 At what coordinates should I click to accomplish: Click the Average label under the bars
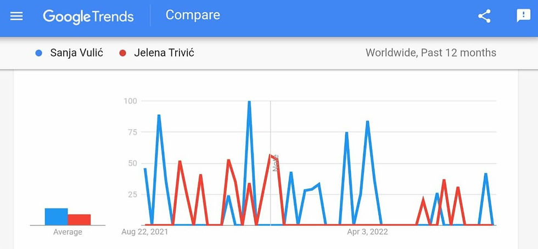tap(68, 232)
